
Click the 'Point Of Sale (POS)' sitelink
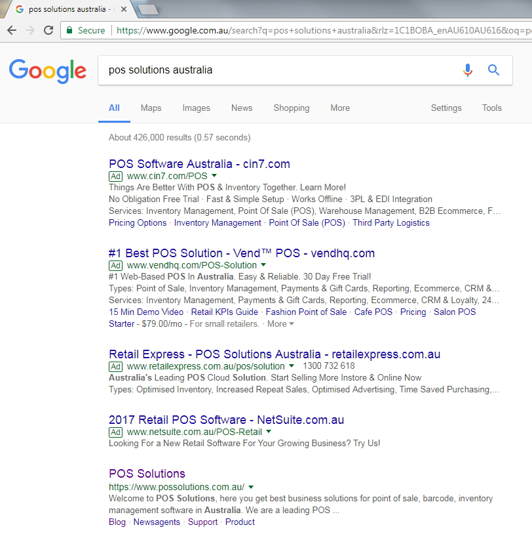[x=307, y=222]
